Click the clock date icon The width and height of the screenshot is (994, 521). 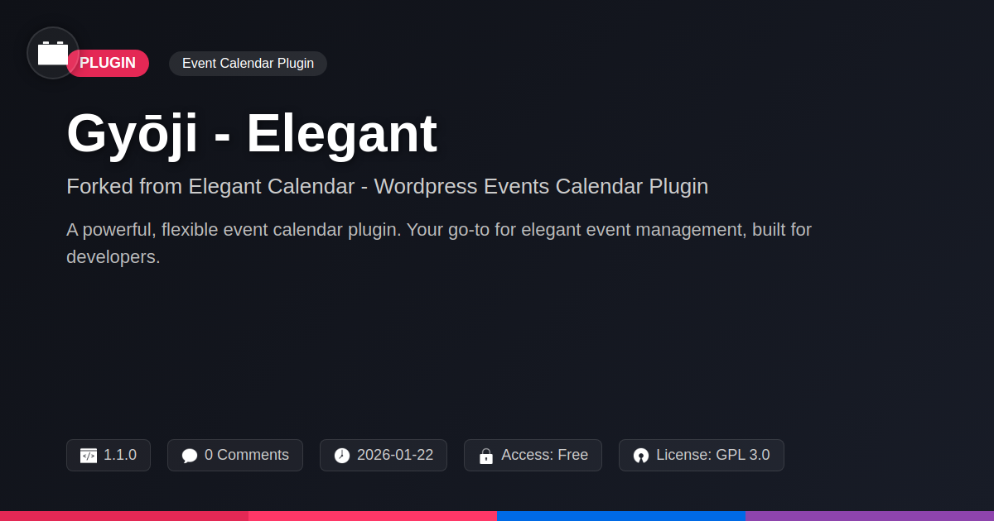[x=342, y=456]
